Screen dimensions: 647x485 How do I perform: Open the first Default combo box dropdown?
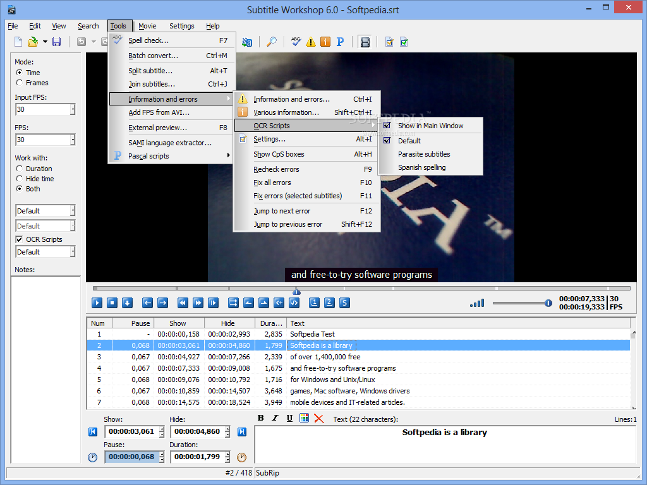(73, 211)
